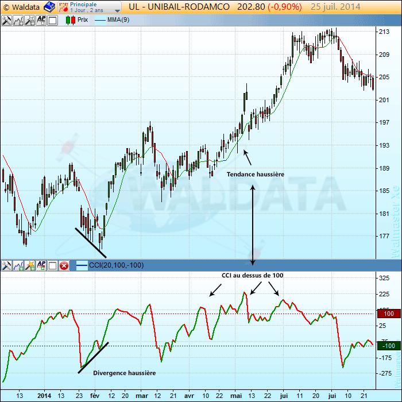Click the 213 price axis label
This screenshot has width=402, height=402.
point(384,32)
